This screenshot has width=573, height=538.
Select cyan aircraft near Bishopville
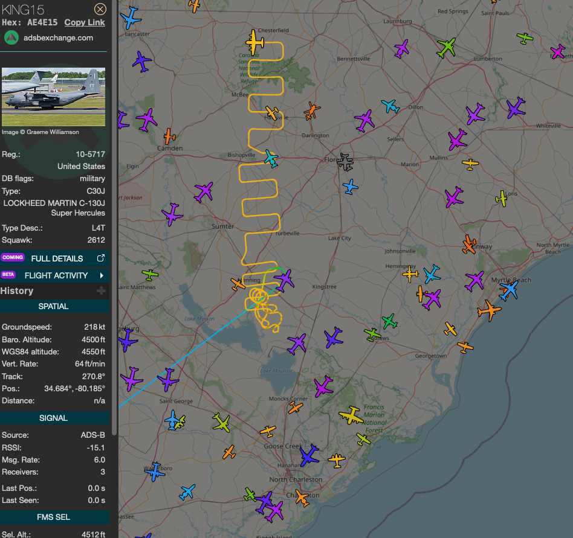click(271, 158)
